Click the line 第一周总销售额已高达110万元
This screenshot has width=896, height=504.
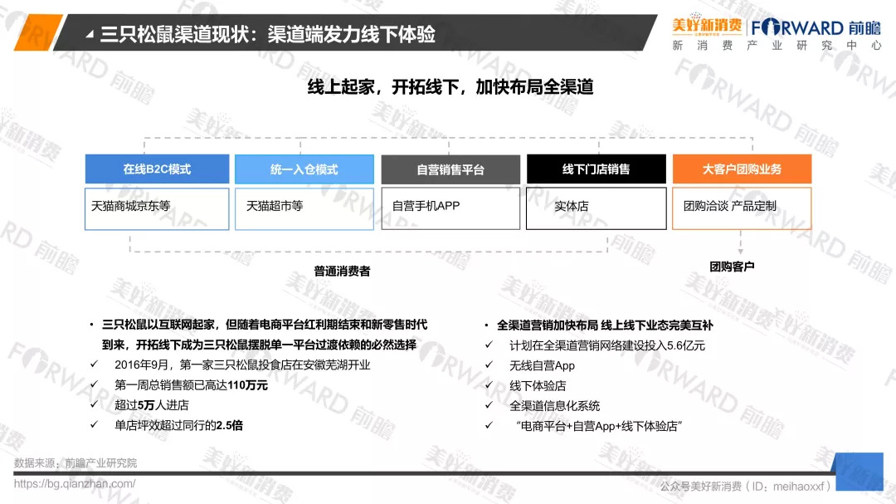coord(191,385)
